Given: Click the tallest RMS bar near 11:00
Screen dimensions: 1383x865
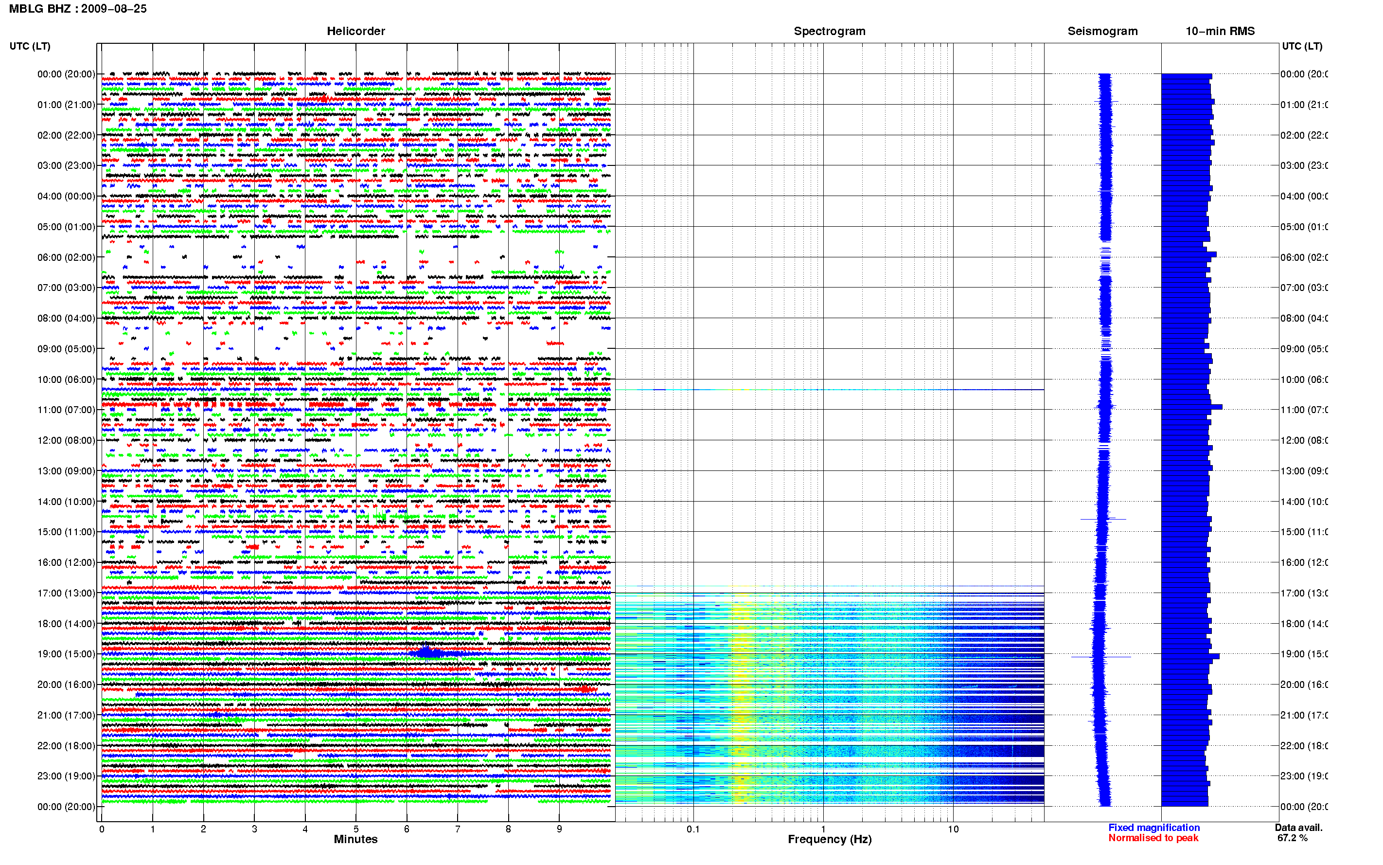Looking at the screenshot, I should click(1191, 407).
